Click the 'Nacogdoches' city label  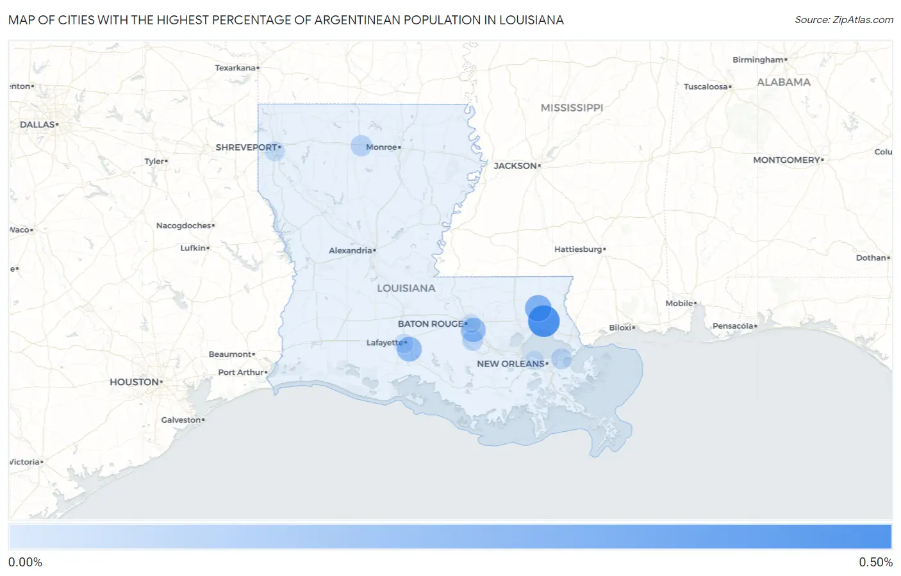pos(184,226)
